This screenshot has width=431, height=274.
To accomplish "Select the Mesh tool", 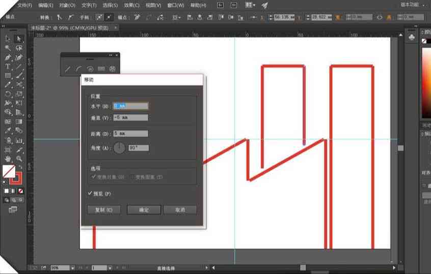I will tap(8, 121).
